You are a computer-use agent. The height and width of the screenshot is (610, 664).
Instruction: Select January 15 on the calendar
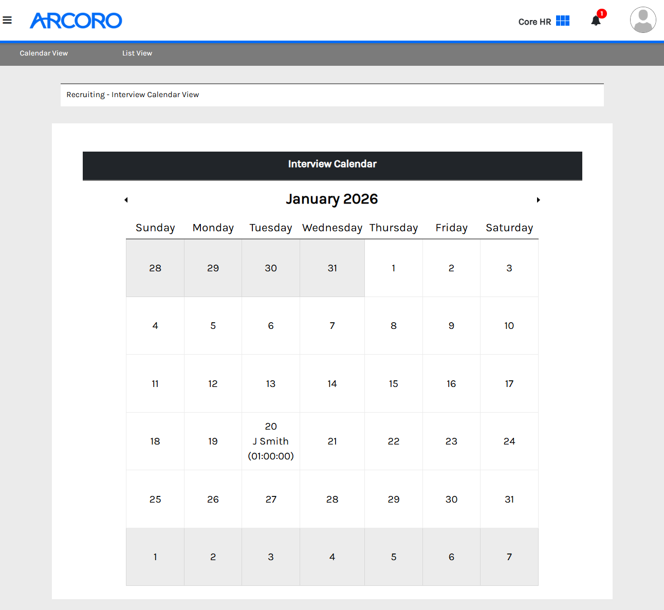tap(394, 384)
